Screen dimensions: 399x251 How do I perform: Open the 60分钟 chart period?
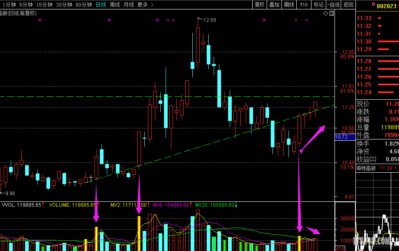point(84,5)
